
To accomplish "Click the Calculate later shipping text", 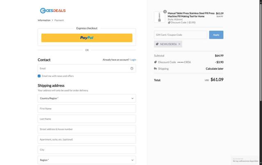I will 214,68.
